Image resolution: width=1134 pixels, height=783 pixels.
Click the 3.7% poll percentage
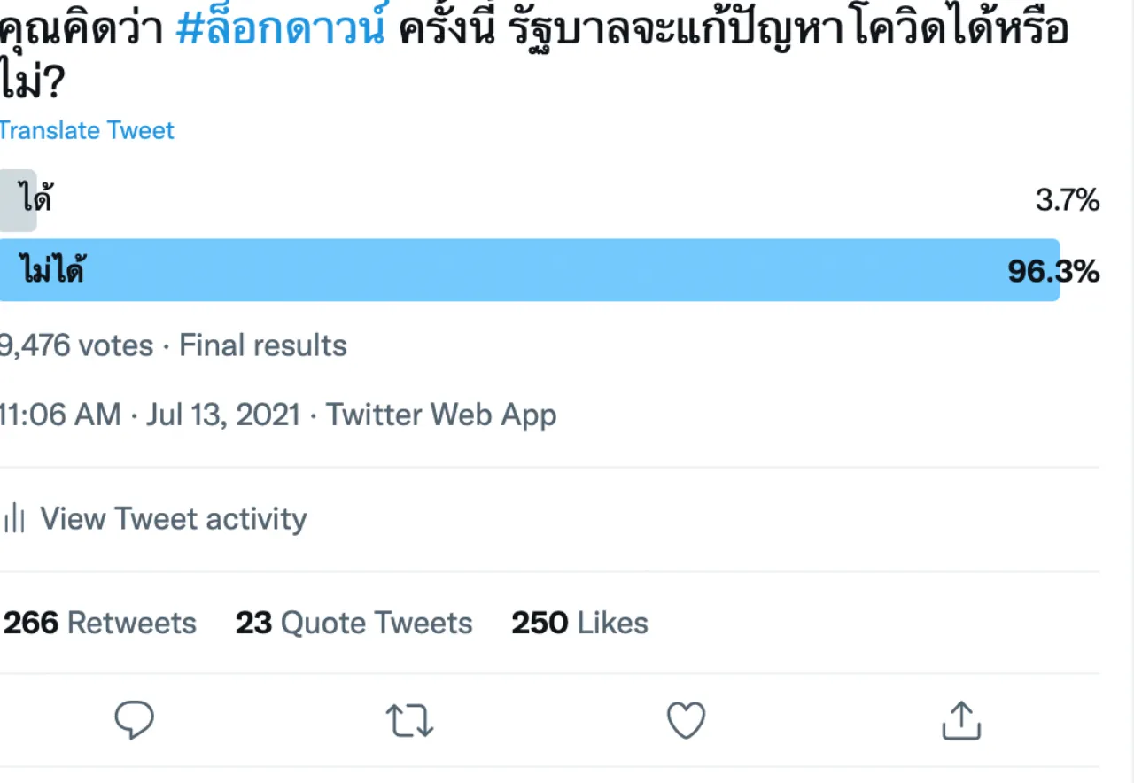(1068, 201)
